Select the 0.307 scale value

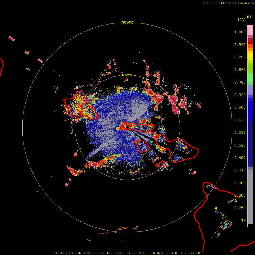pyautogui.click(x=240, y=195)
